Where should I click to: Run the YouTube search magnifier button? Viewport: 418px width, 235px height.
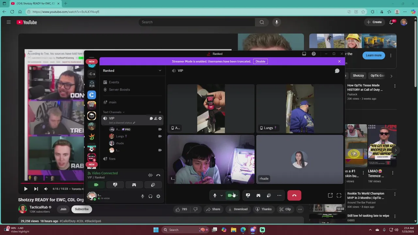click(262, 22)
